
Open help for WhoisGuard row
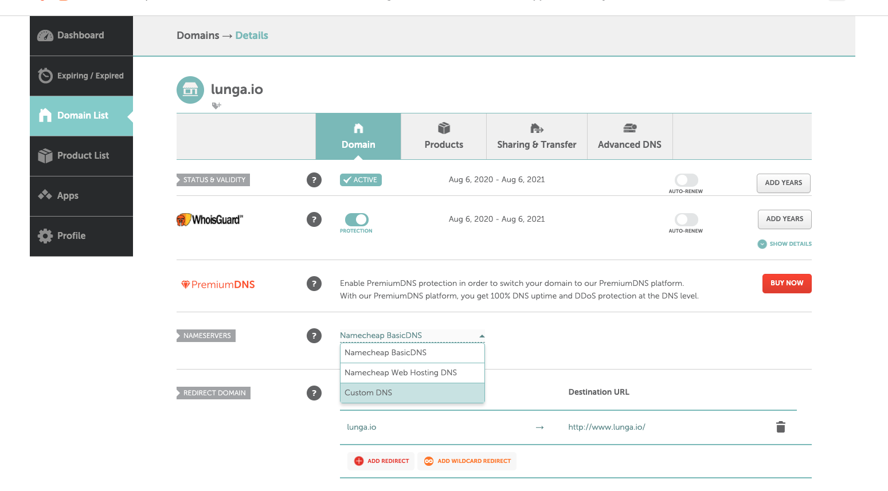[x=314, y=219]
